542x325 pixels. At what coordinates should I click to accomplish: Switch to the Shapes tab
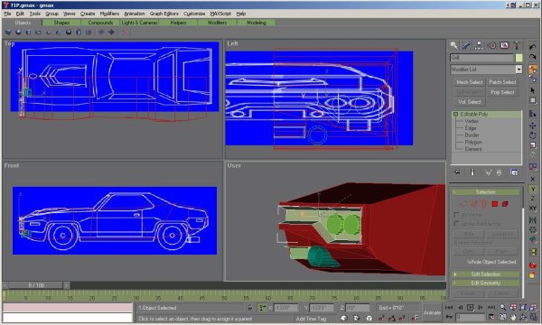61,23
